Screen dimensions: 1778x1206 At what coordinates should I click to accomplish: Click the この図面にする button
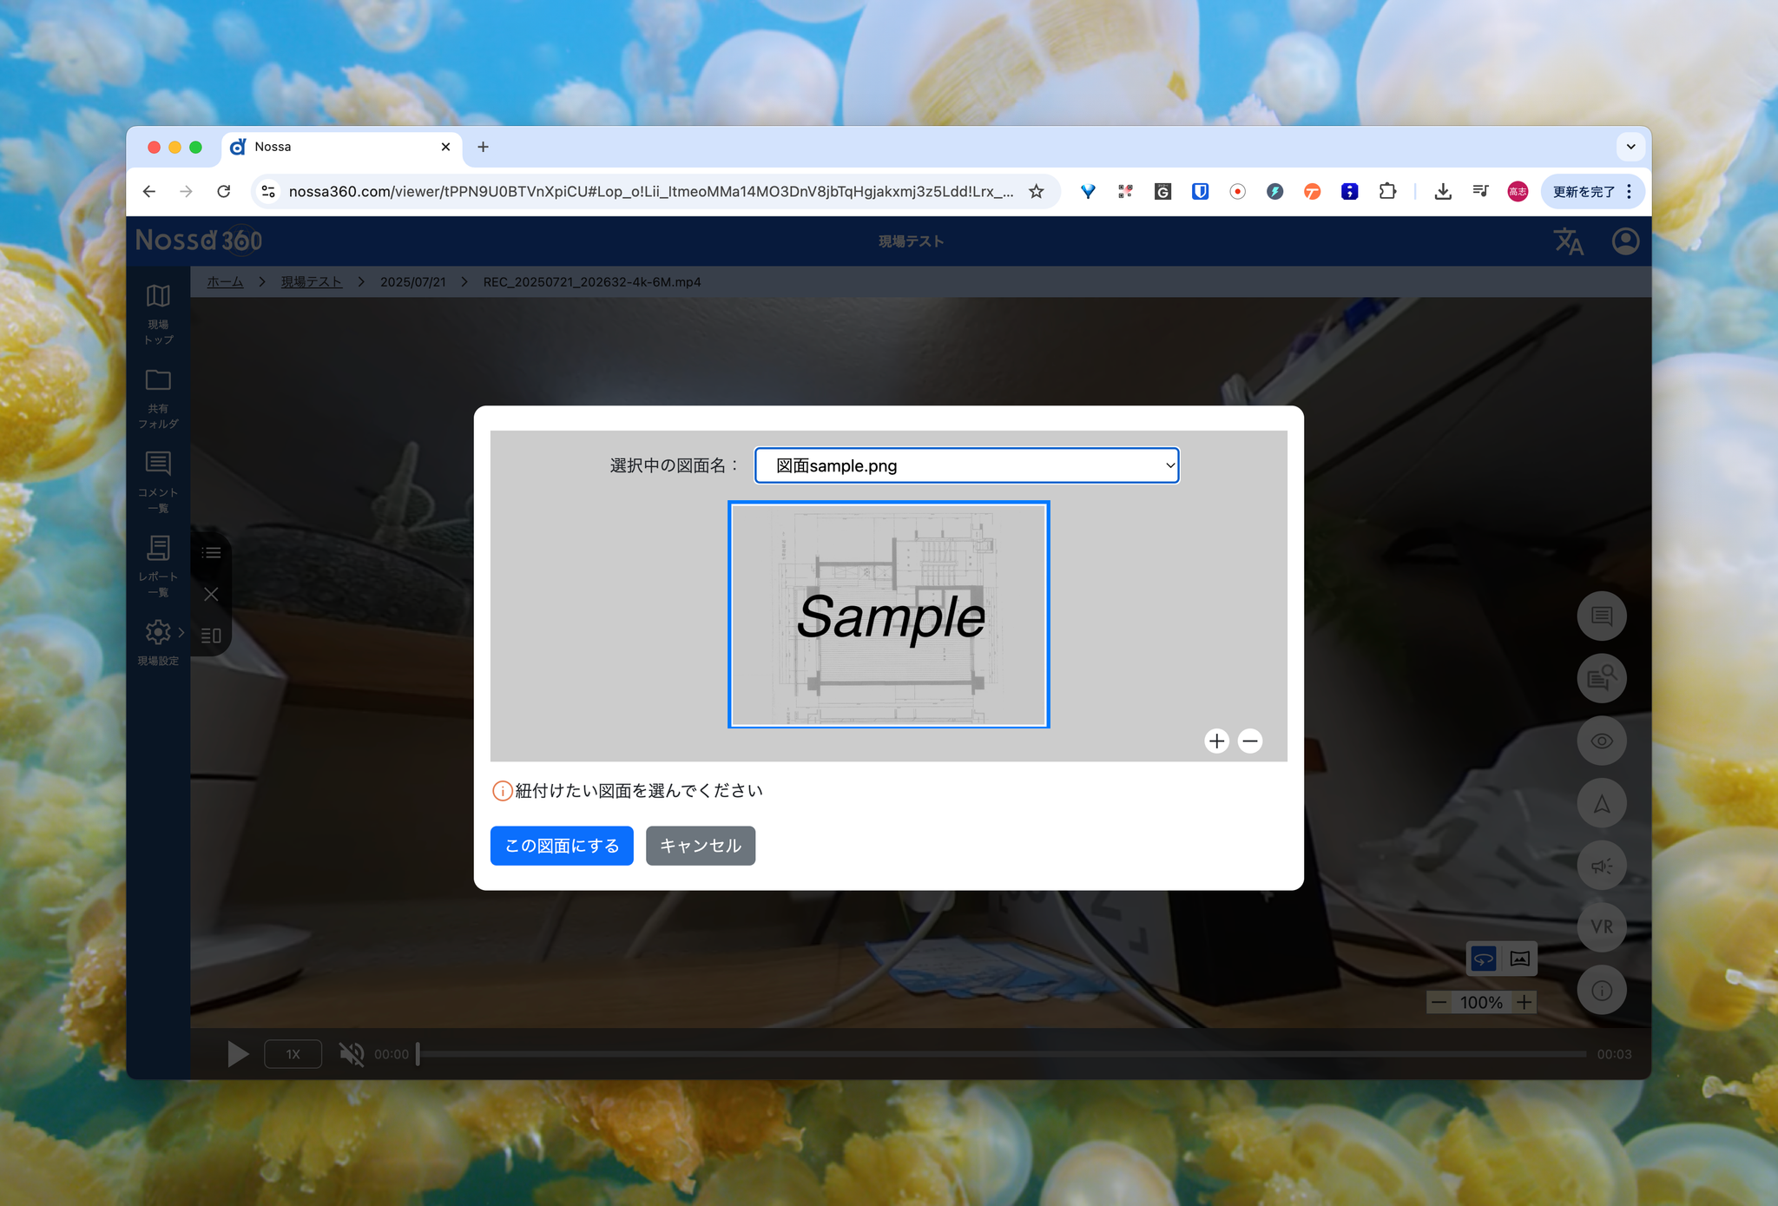[562, 846]
